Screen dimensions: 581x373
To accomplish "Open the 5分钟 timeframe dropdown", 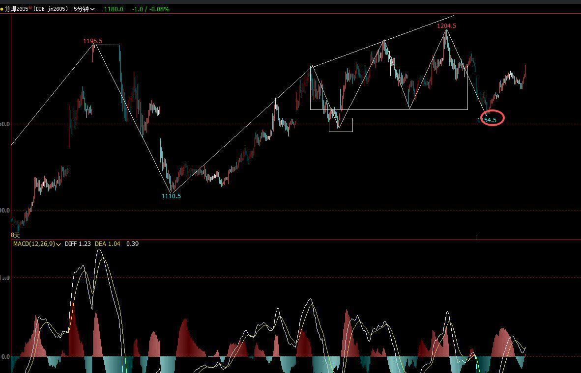I will pyautogui.click(x=84, y=9).
